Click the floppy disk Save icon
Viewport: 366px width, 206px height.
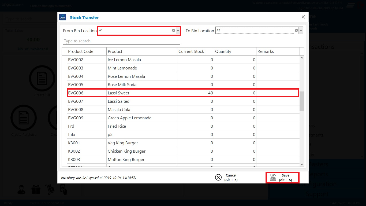(x=273, y=177)
